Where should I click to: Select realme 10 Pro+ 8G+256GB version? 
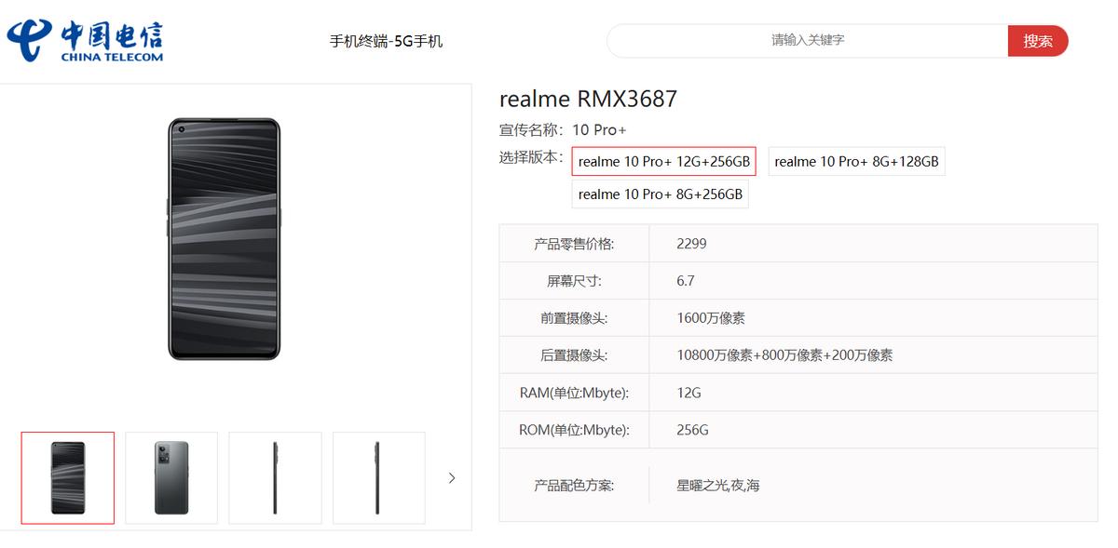(660, 194)
